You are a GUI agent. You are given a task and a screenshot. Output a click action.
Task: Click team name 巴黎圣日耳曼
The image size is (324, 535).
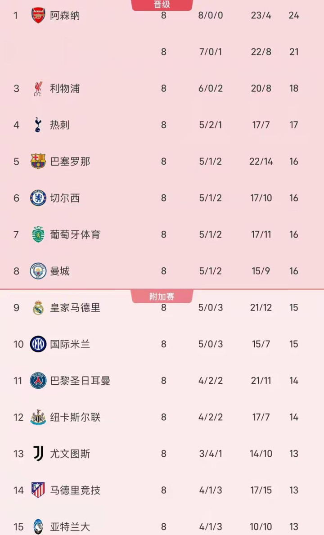point(80,381)
